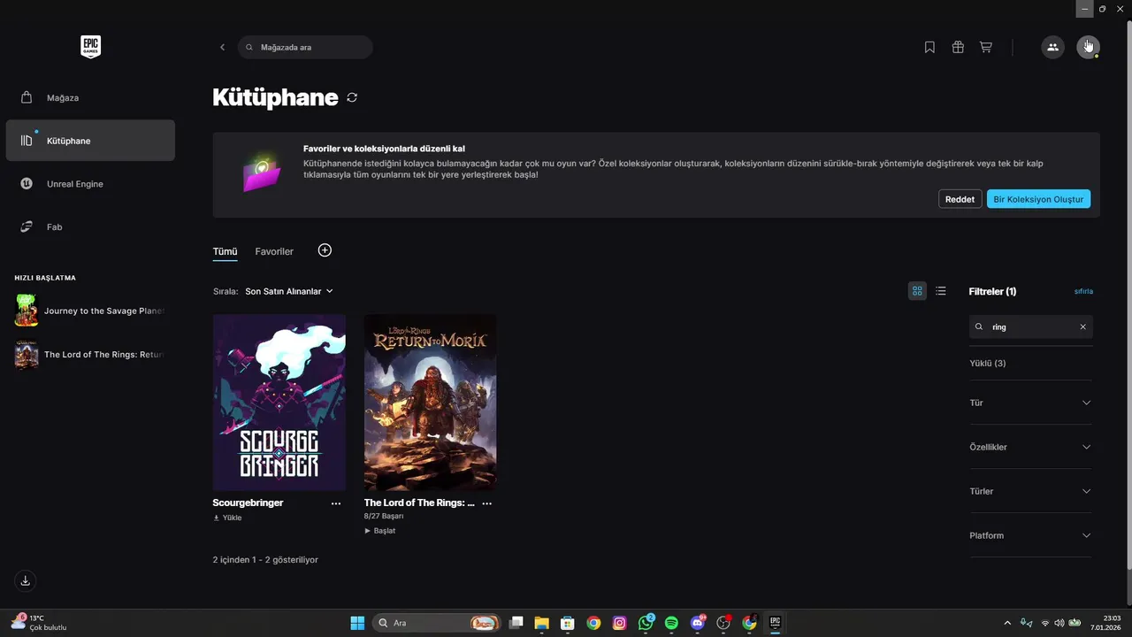Clear the ring filter text

click(x=1082, y=326)
